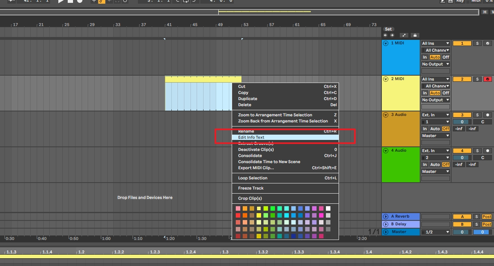
Task: Choose Loop Selection from menu
Action: click(286, 178)
